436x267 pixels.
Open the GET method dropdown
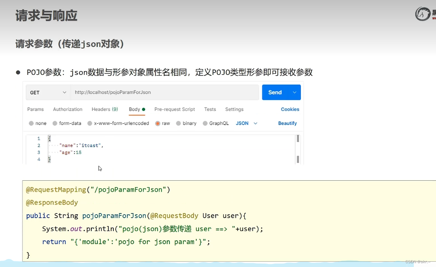[48, 92]
